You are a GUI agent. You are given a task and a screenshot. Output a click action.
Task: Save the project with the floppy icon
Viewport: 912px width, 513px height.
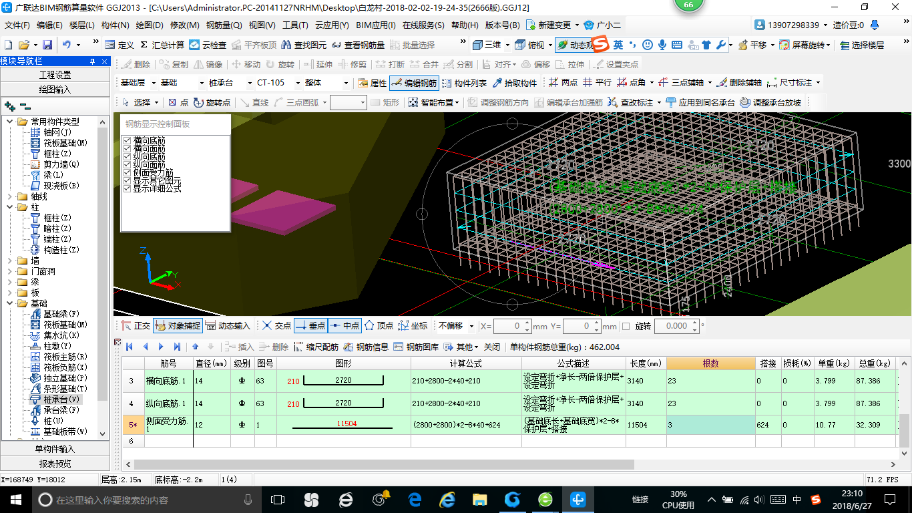click(47, 45)
